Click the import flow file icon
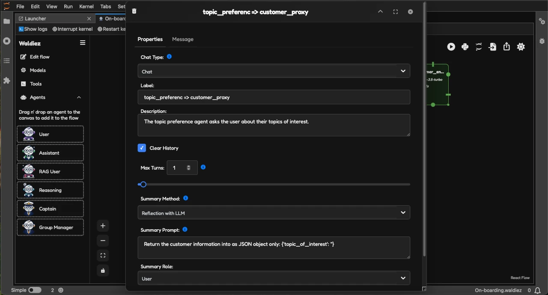Image resolution: width=548 pixels, height=295 pixels. click(x=493, y=47)
